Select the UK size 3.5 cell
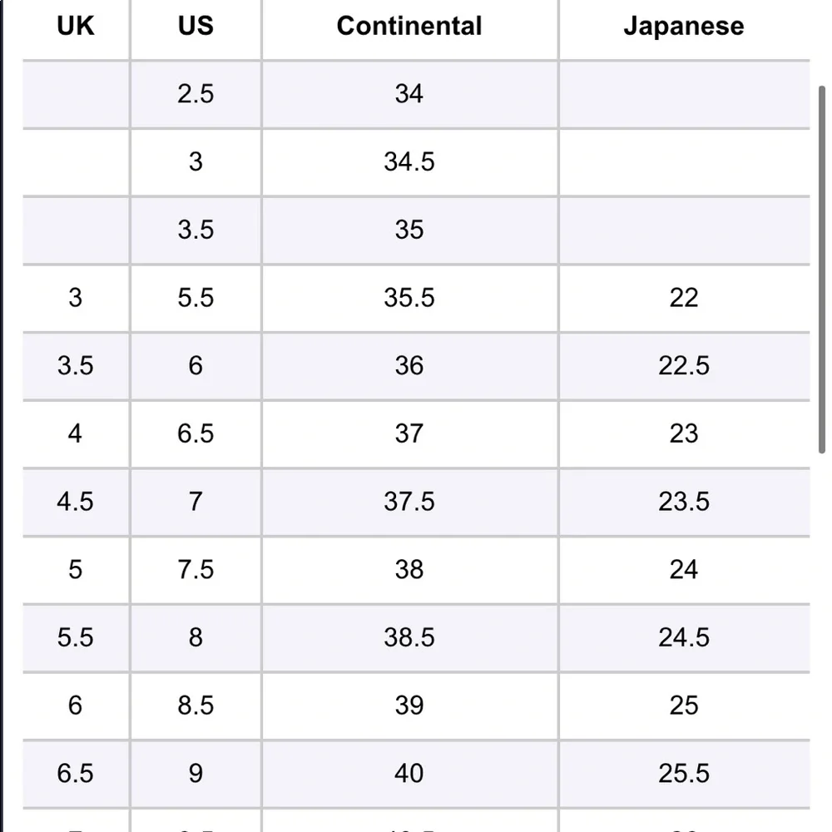The width and height of the screenshot is (832, 832). point(76,366)
